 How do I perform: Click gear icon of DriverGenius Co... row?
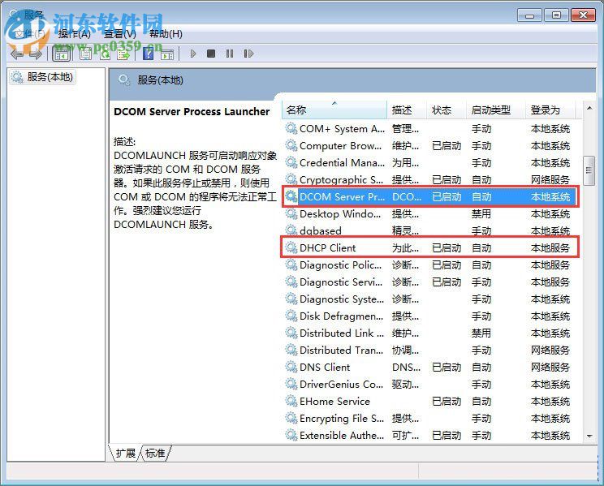(x=291, y=384)
